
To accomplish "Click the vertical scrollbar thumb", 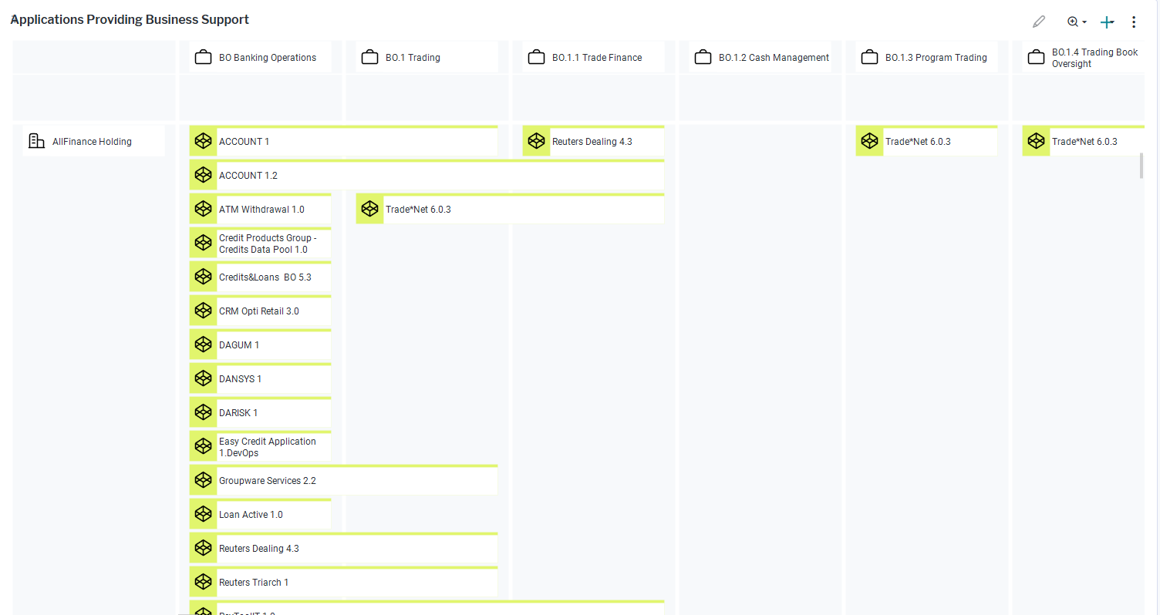I will (1141, 166).
